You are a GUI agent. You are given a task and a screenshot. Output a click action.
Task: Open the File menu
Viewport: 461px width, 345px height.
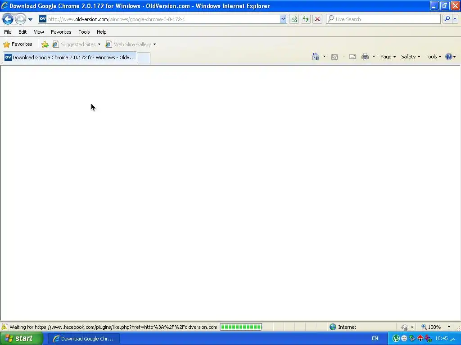point(8,32)
